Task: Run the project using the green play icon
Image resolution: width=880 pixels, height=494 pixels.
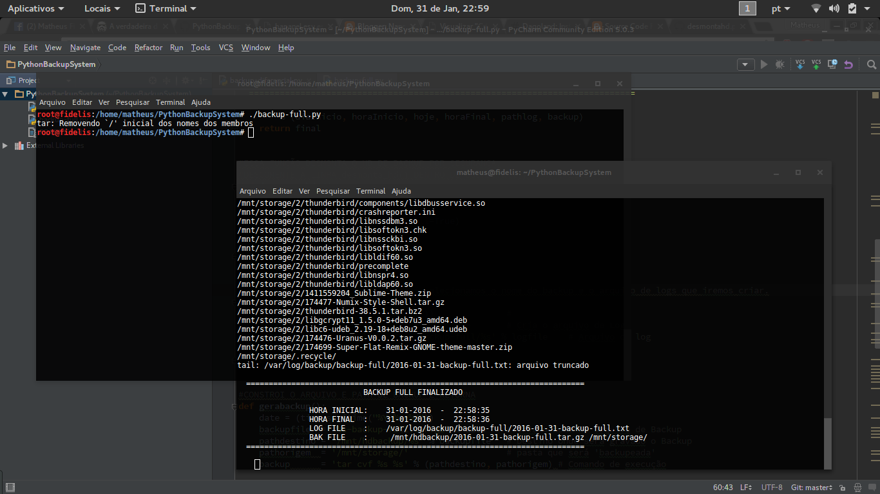Action: click(x=763, y=64)
